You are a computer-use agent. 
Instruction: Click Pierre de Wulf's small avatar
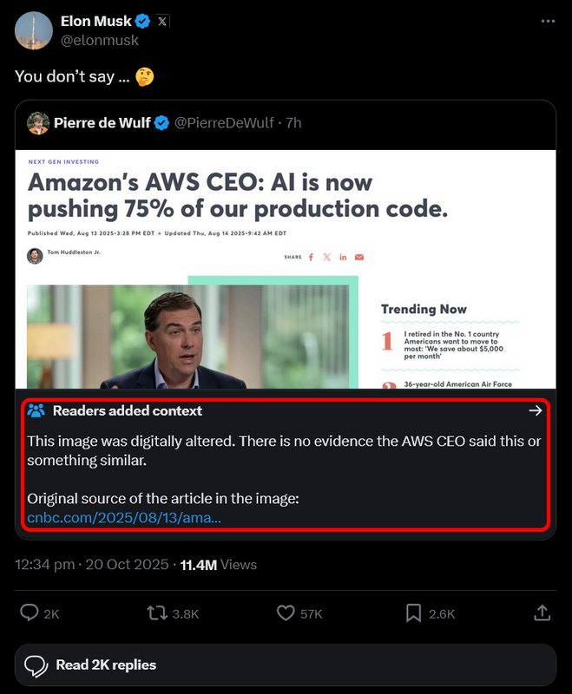pos(37,123)
